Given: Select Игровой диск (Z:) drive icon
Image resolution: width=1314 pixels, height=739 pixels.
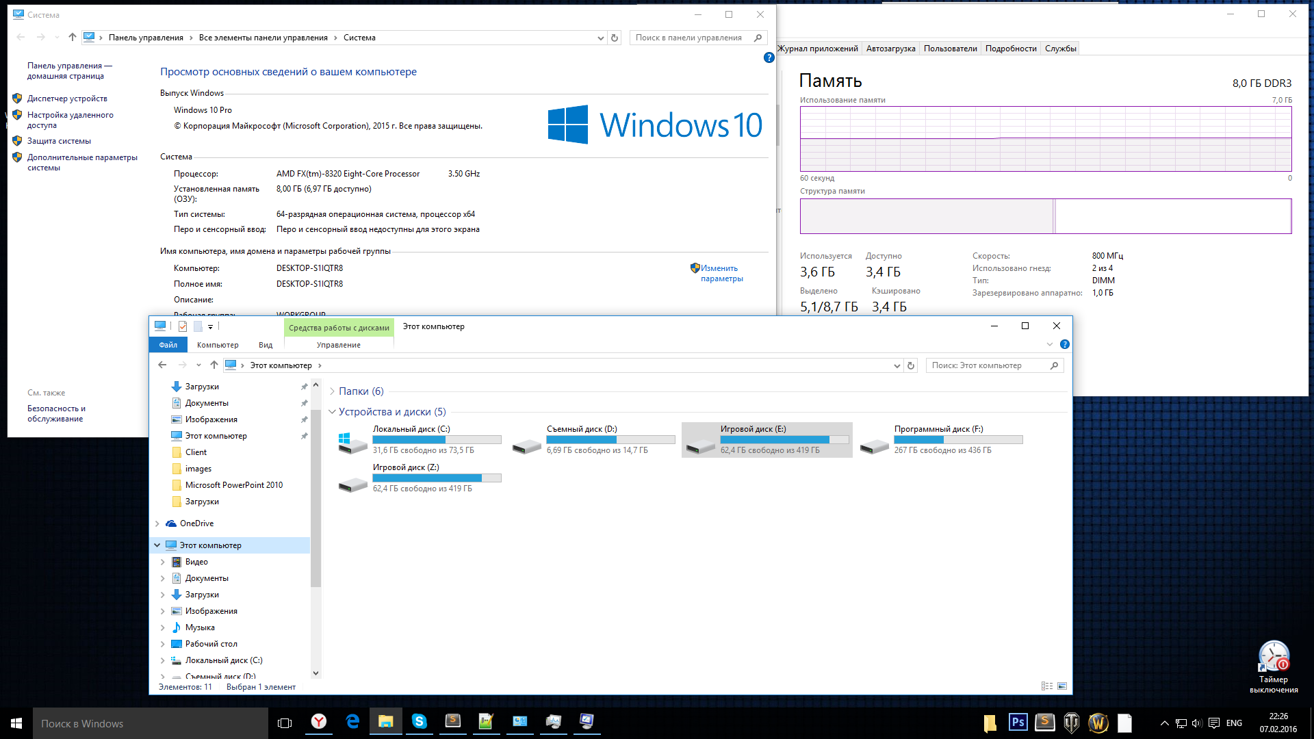Looking at the screenshot, I should (353, 484).
